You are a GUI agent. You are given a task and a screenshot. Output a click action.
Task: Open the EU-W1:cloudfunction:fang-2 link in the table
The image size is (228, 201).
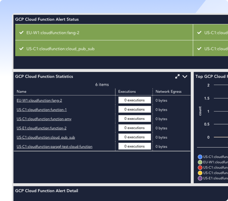click(39, 100)
